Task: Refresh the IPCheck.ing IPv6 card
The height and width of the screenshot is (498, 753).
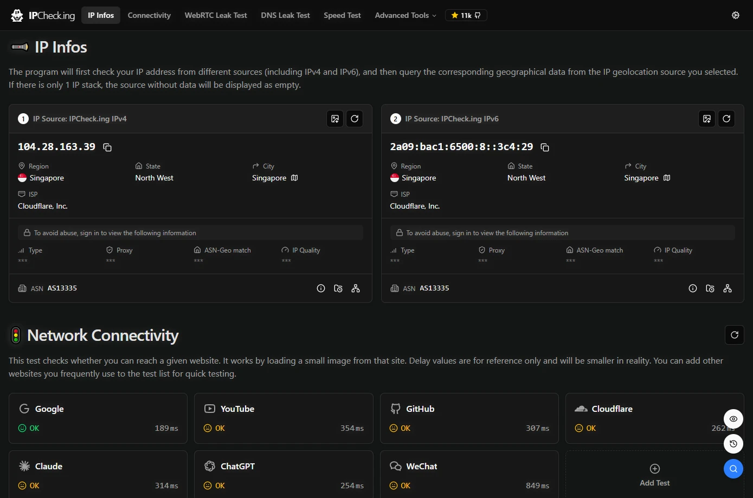Action: tap(726, 119)
